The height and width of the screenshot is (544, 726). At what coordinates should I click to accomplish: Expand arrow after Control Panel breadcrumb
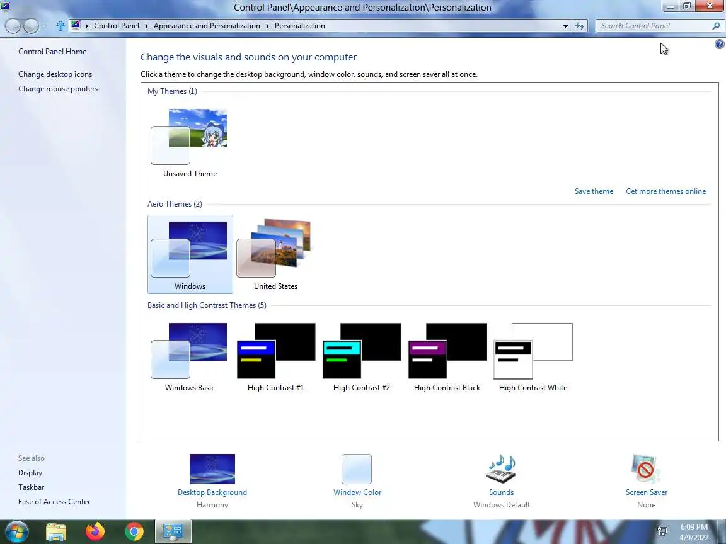coord(146,26)
